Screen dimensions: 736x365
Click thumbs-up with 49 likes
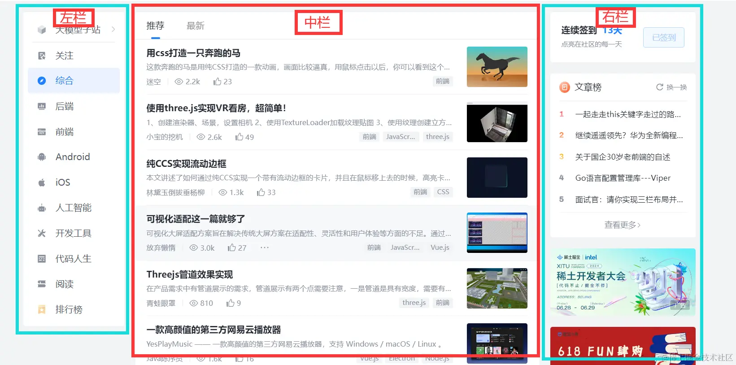[239, 137]
